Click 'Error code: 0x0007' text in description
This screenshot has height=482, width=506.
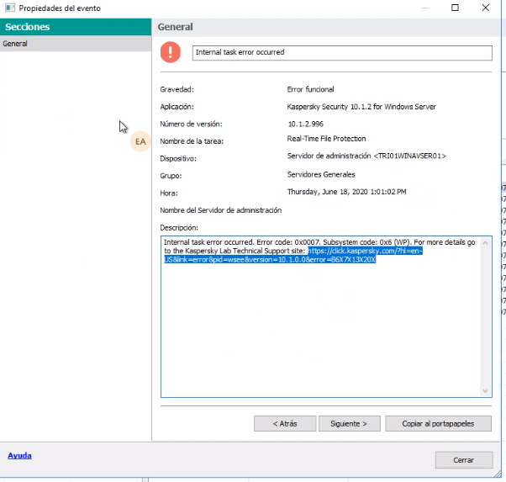click(x=288, y=242)
